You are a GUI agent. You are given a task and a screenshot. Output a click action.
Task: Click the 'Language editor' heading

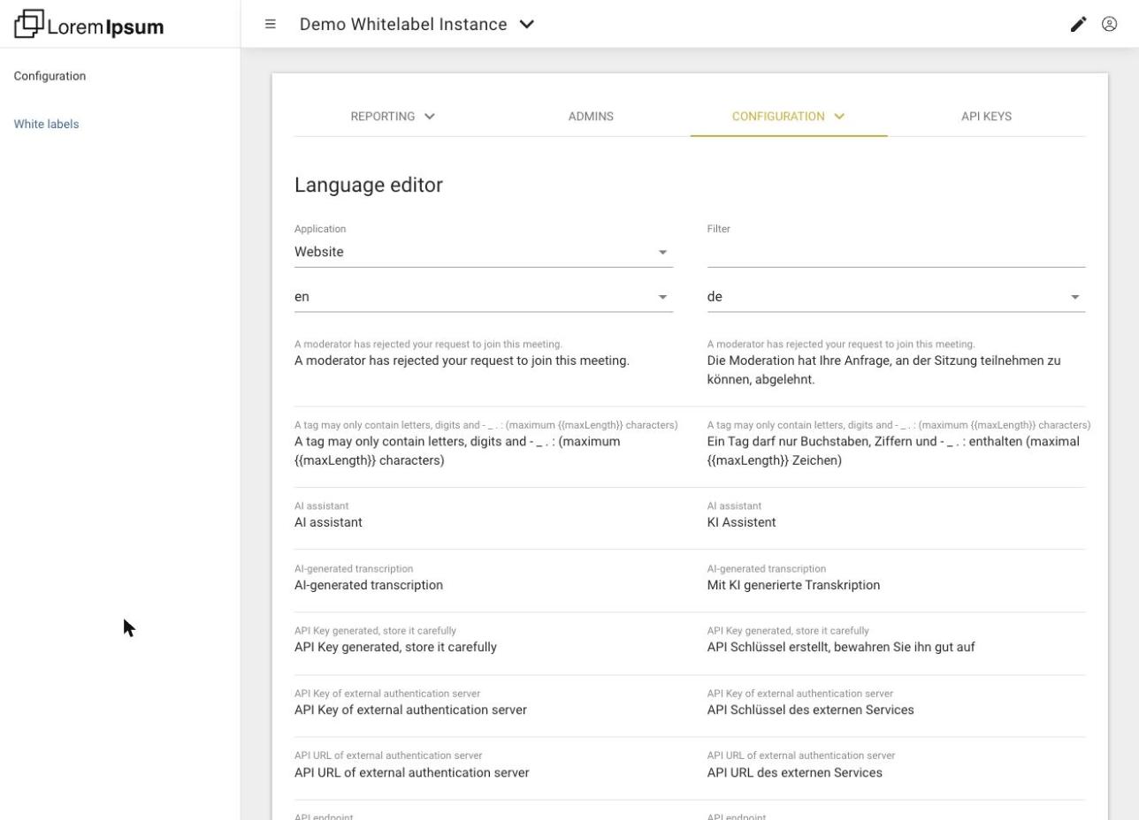(x=369, y=185)
